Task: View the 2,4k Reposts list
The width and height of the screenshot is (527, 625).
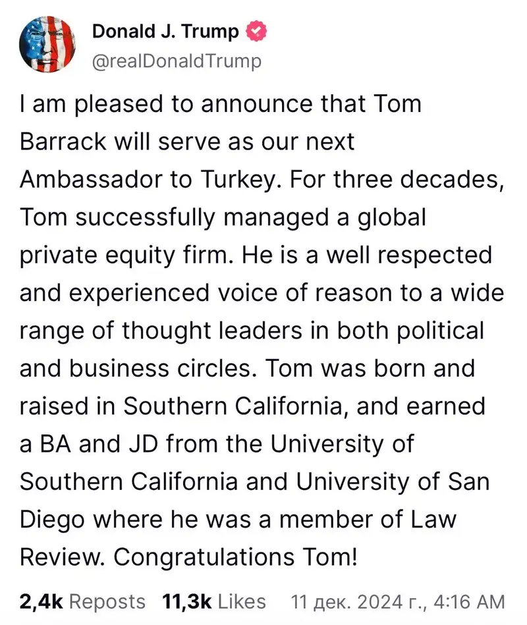Action: [83, 601]
